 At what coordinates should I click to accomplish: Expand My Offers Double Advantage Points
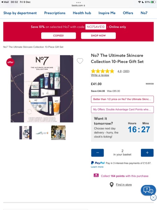pos(122,110)
